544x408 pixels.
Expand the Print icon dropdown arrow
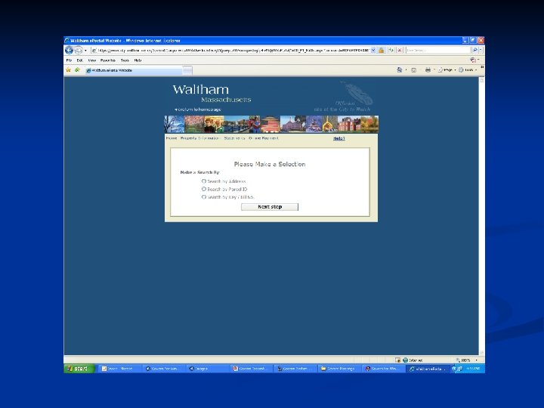click(x=434, y=70)
